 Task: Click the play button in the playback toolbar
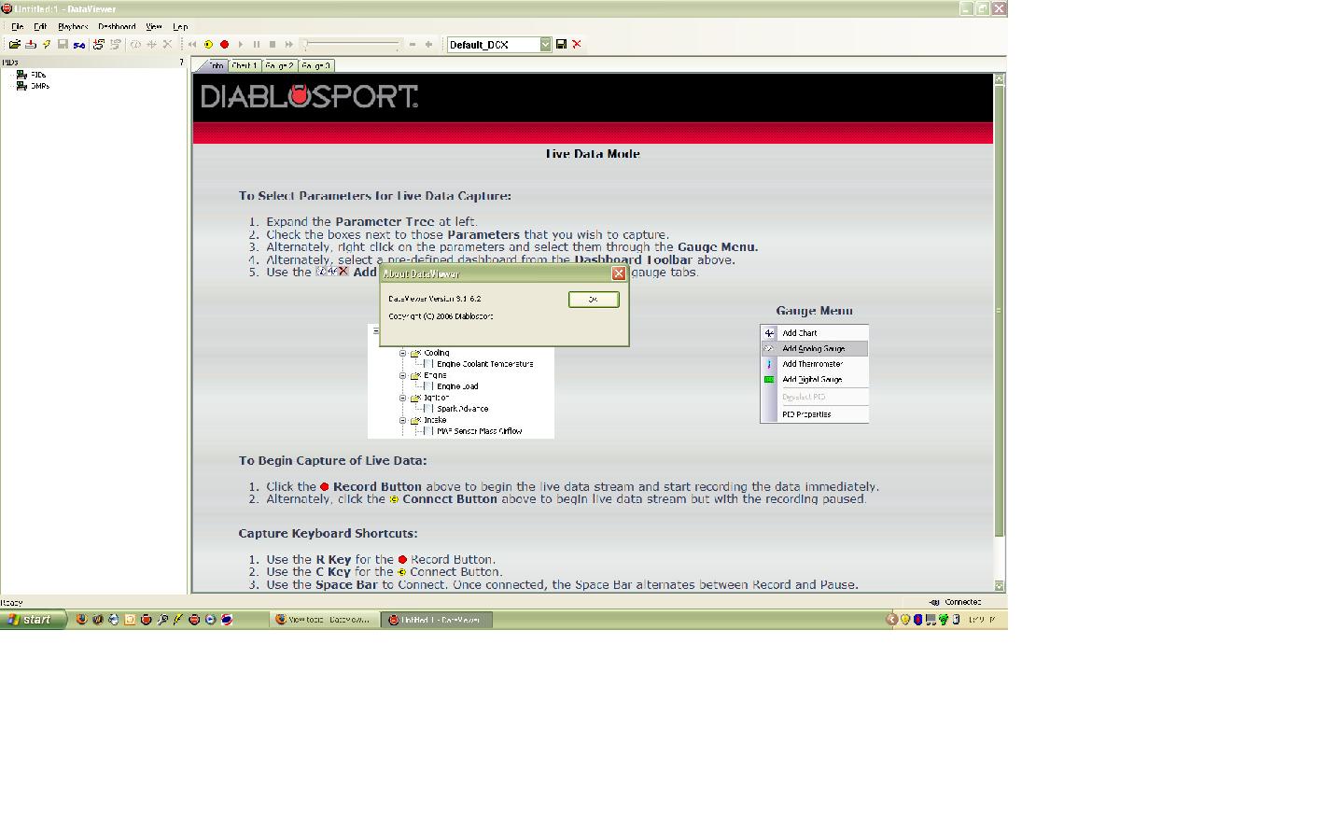point(240,45)
